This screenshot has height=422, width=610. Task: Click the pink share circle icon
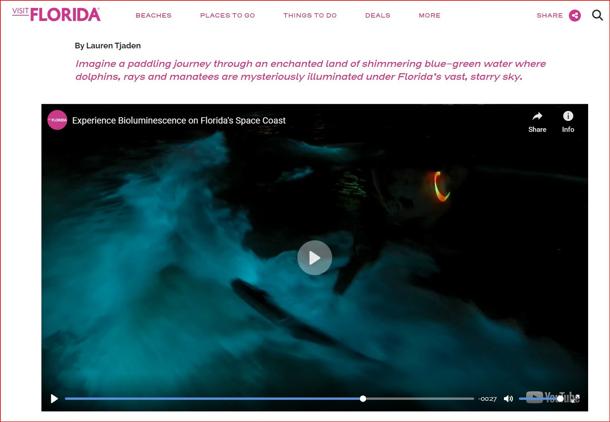[x=575, y=15]
